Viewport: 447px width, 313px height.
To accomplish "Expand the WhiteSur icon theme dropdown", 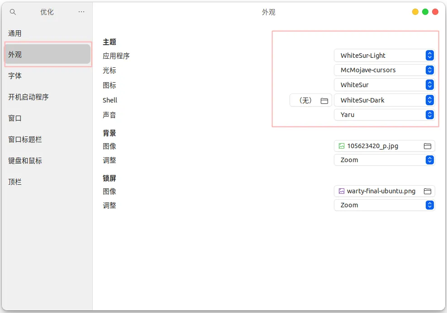I will [x=384, y=85].
